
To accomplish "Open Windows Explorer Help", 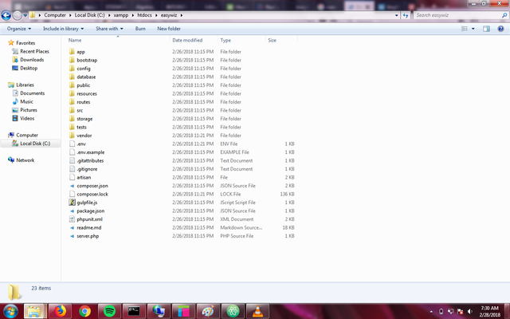I will pos(500,29).
